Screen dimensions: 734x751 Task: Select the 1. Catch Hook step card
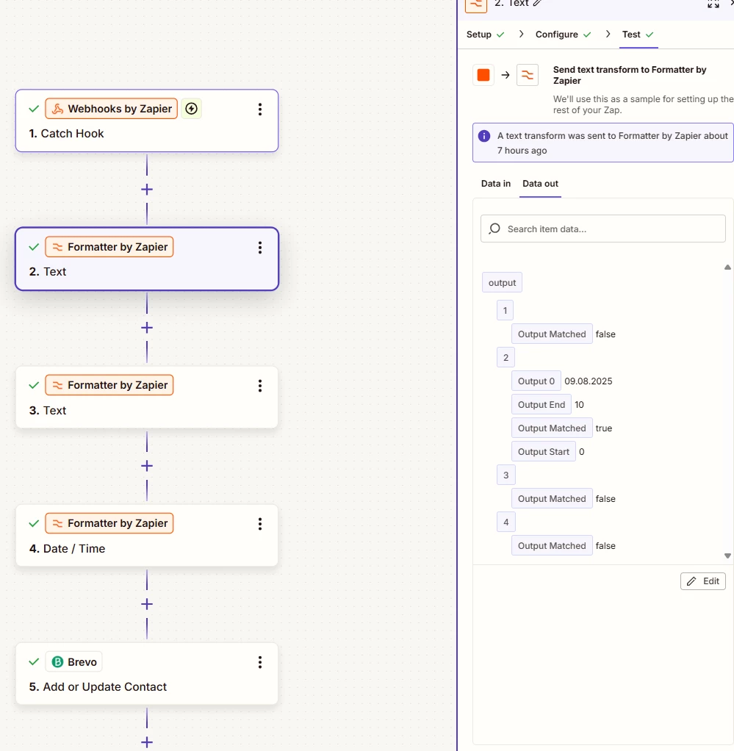click(146, 121)
